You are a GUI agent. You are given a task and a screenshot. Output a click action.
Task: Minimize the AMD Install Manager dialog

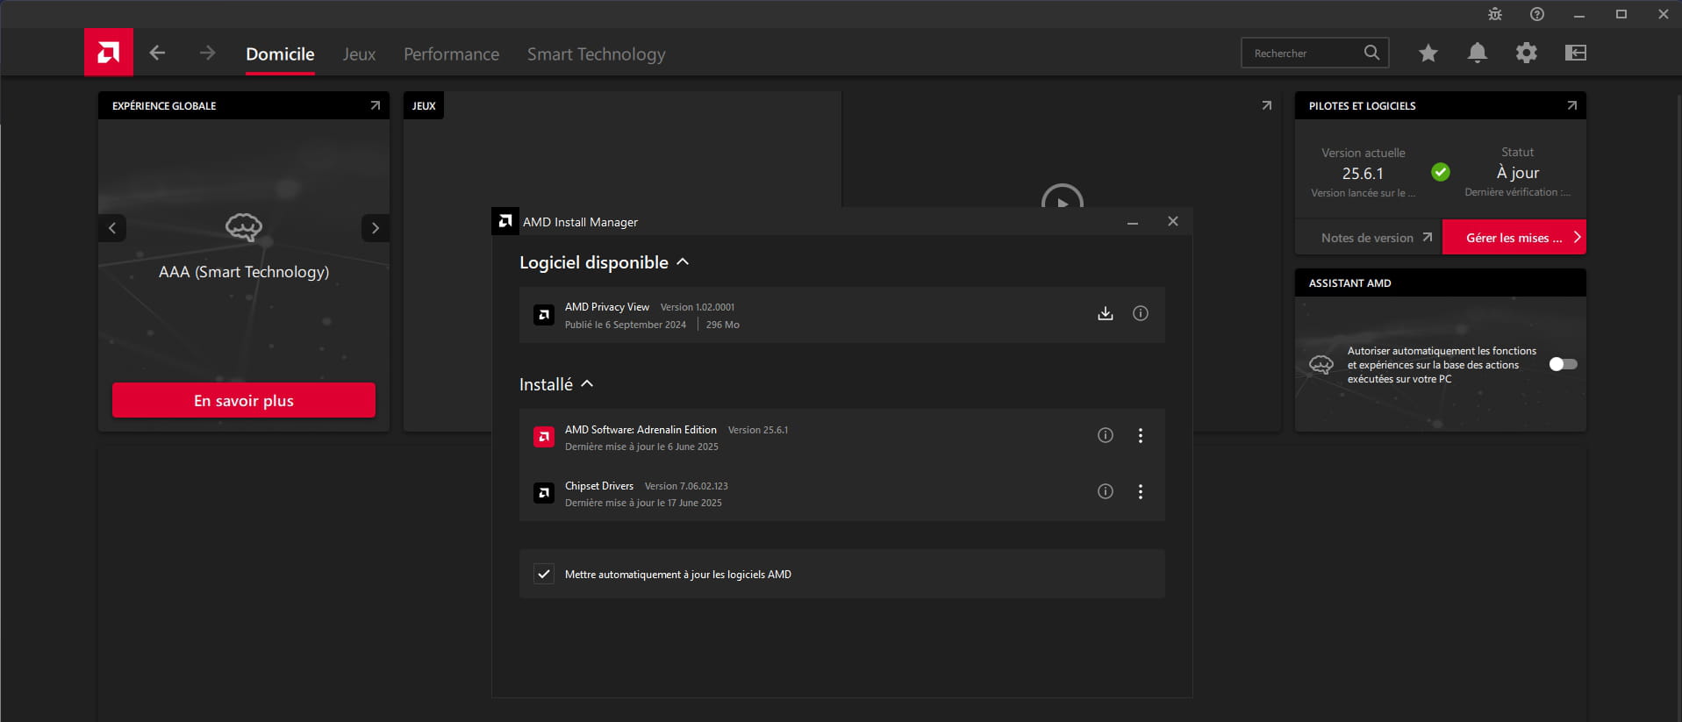tap(1133, 223)
